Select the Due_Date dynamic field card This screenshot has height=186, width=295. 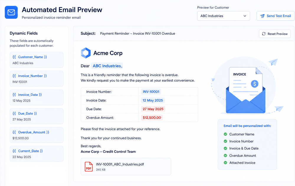point(37,116)
